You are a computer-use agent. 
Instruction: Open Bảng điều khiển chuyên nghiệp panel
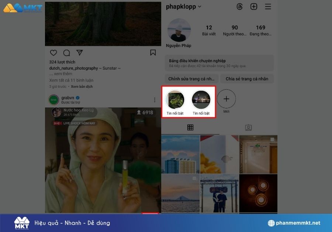pos(219,63)
